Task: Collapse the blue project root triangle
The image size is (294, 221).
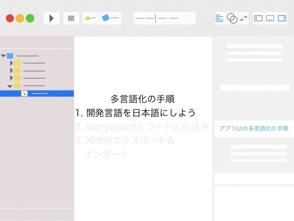Action: point(3,56)
